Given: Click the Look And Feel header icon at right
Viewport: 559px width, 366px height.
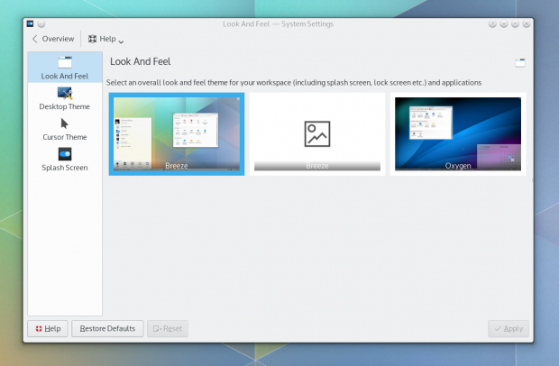Looking at the screenshot, I should point(520,63).
